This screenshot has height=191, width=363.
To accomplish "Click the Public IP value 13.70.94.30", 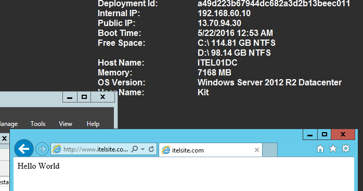I will coord(219,23).
